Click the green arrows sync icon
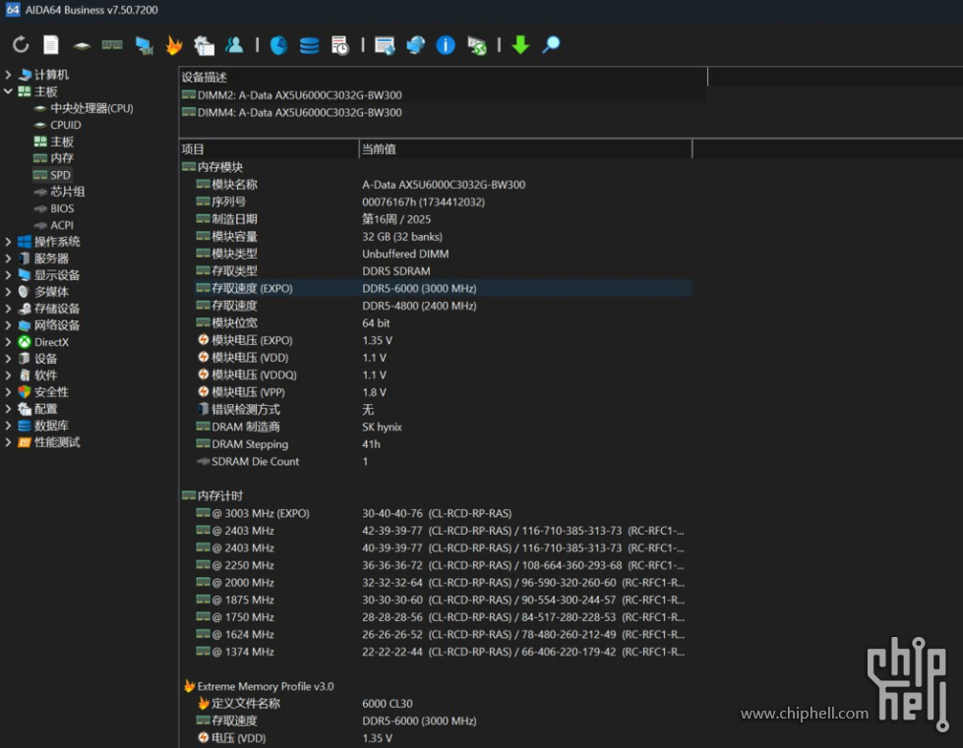 [x=477, y=45]
